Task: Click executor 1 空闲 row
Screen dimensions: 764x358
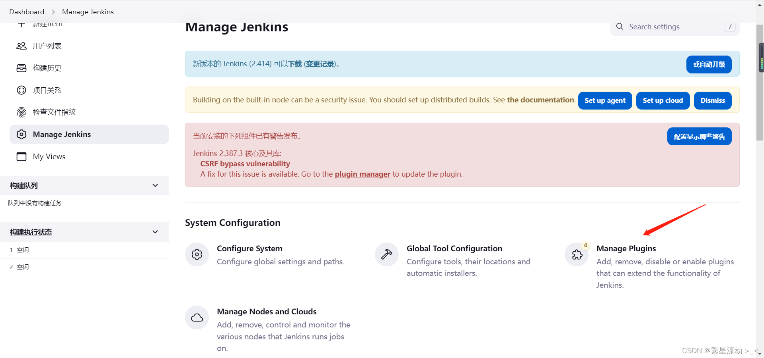Action: pyautogui.click(x=84, y=250)
